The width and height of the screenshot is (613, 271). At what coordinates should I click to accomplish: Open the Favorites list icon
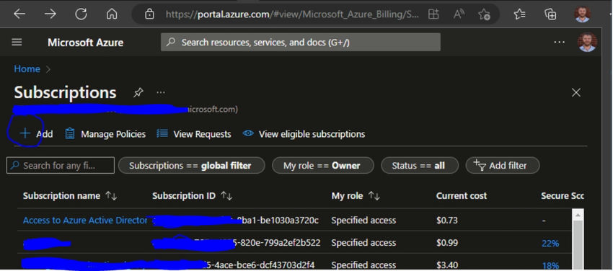[519, 14]
